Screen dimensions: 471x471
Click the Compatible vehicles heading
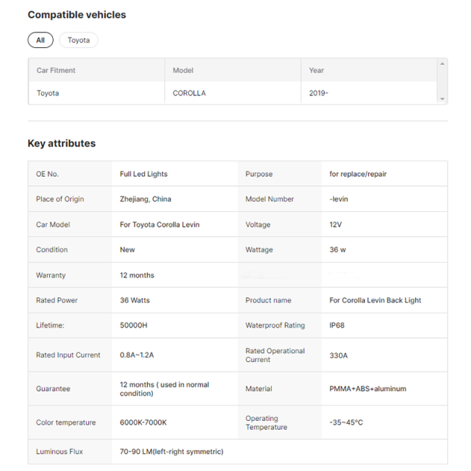77,15
